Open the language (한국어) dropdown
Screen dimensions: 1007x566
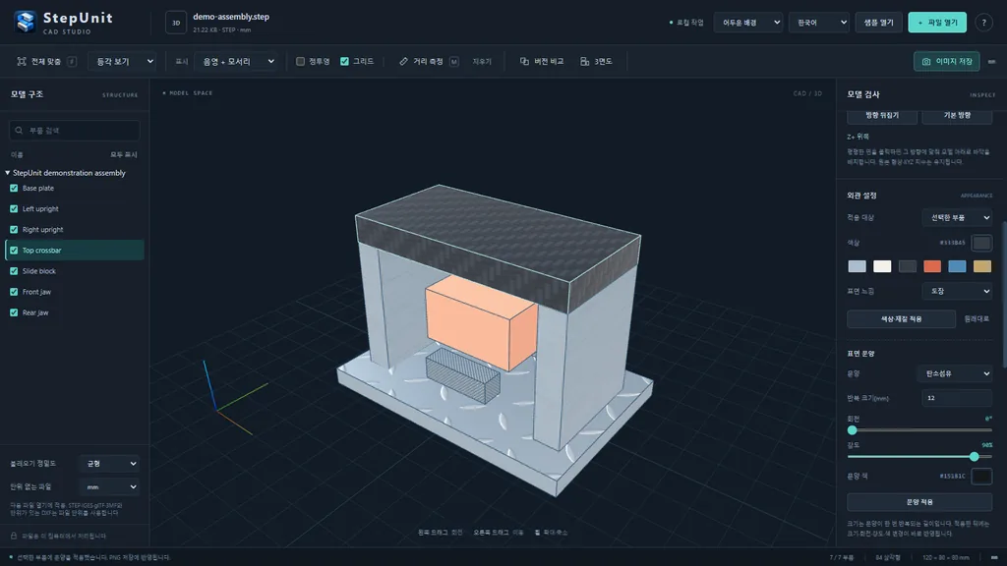[819, 23]
